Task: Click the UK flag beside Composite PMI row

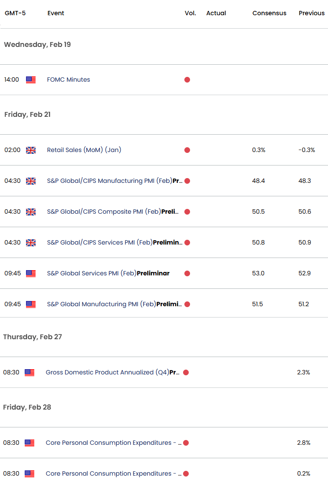Action: (x=31, y=212)
